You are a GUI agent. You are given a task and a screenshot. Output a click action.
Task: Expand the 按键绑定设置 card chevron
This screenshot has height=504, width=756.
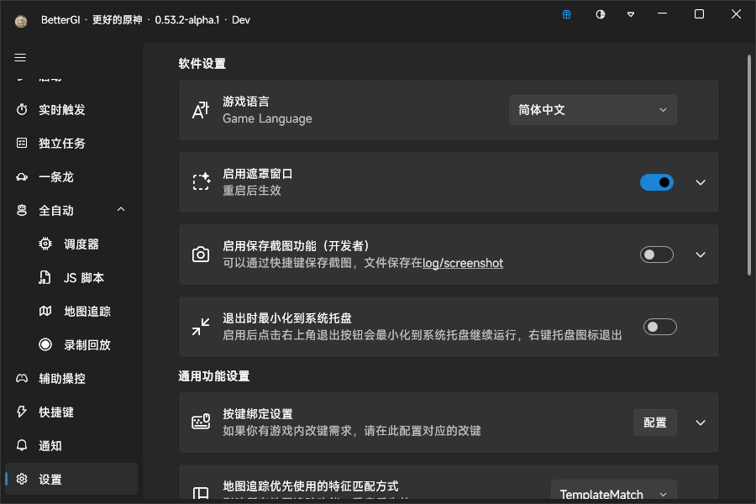pos(701,423)
